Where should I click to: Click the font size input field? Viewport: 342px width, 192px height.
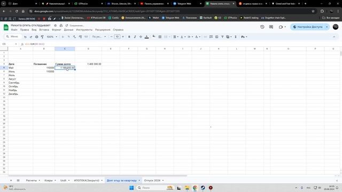coord(117,37)
